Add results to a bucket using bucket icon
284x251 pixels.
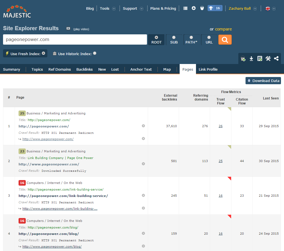pyautogui.click(x=243, y=59)
